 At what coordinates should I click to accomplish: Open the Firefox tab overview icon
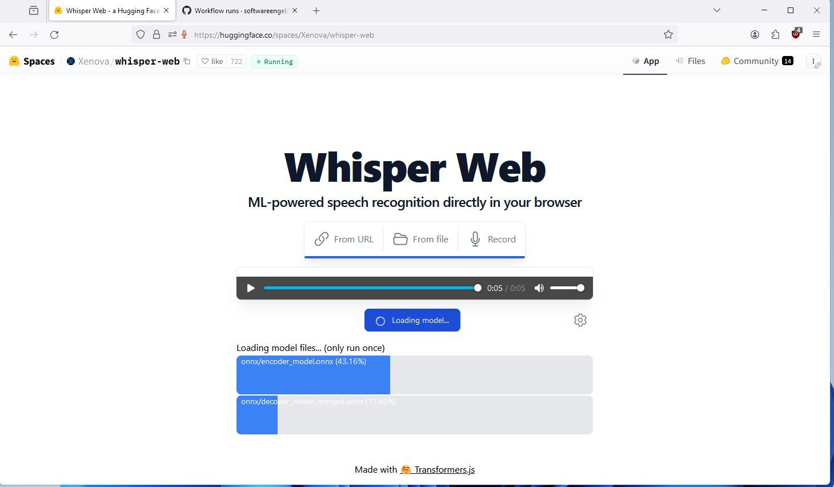click(34, 10)
